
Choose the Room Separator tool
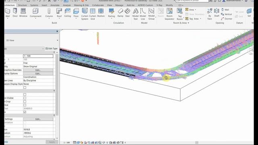click(x=169, y=14)
